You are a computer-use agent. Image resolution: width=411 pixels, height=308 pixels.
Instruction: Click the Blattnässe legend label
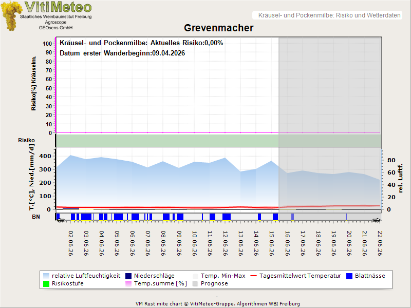[x=370, y=276]
